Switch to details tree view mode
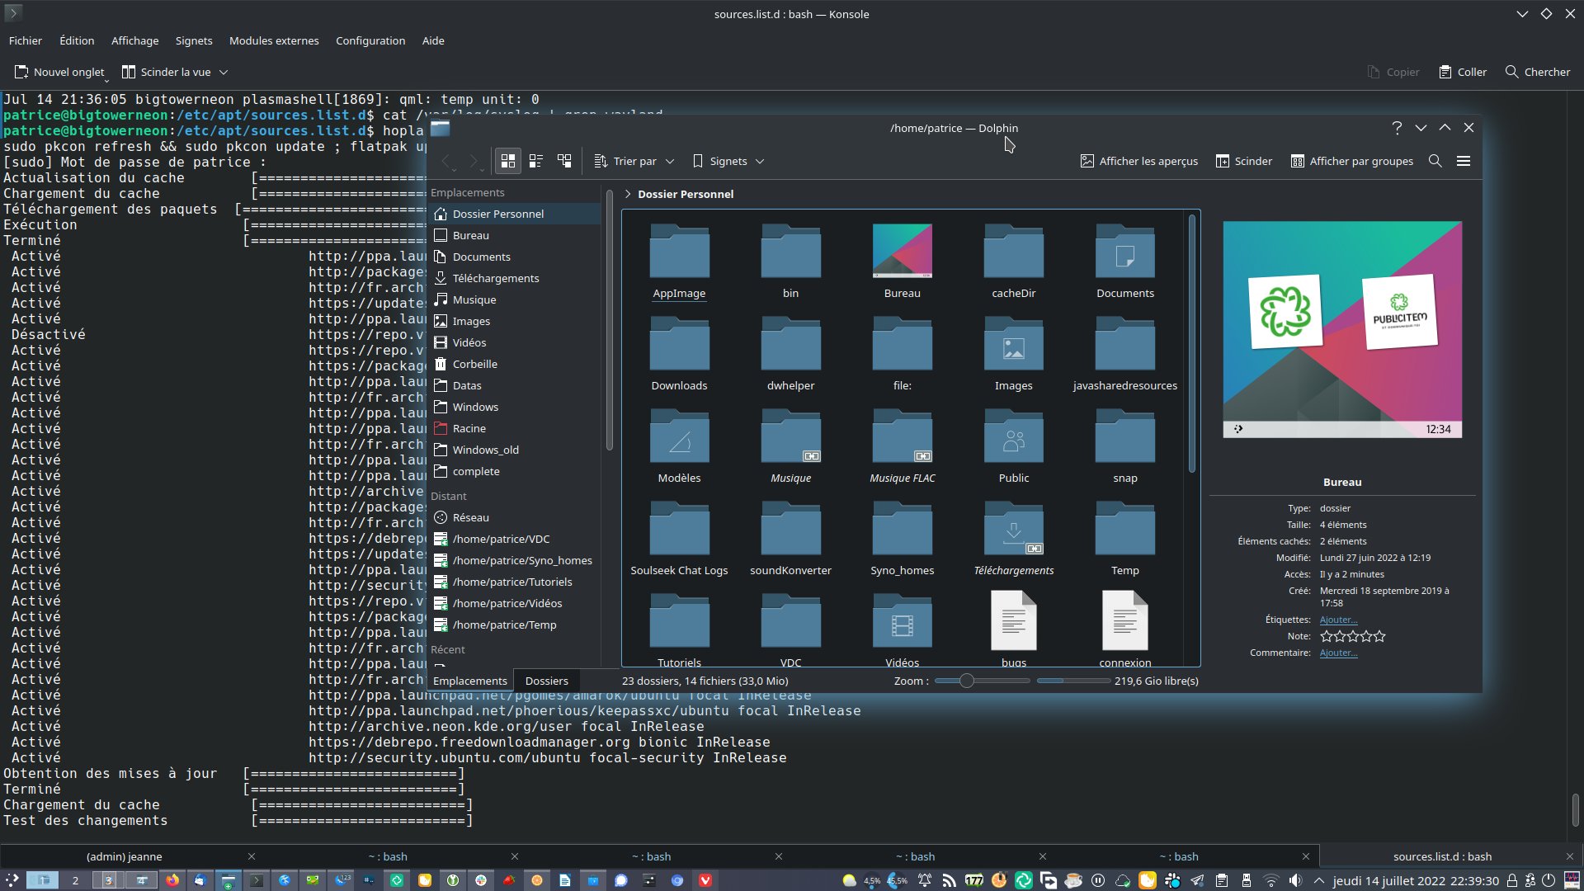1584x891 pixels. [564, 161]
